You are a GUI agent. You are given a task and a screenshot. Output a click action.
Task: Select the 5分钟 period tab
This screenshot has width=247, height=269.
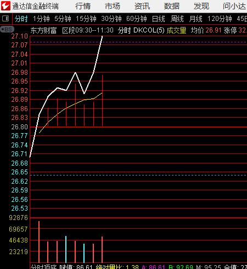pyautogui.click(x=63, y=19)
